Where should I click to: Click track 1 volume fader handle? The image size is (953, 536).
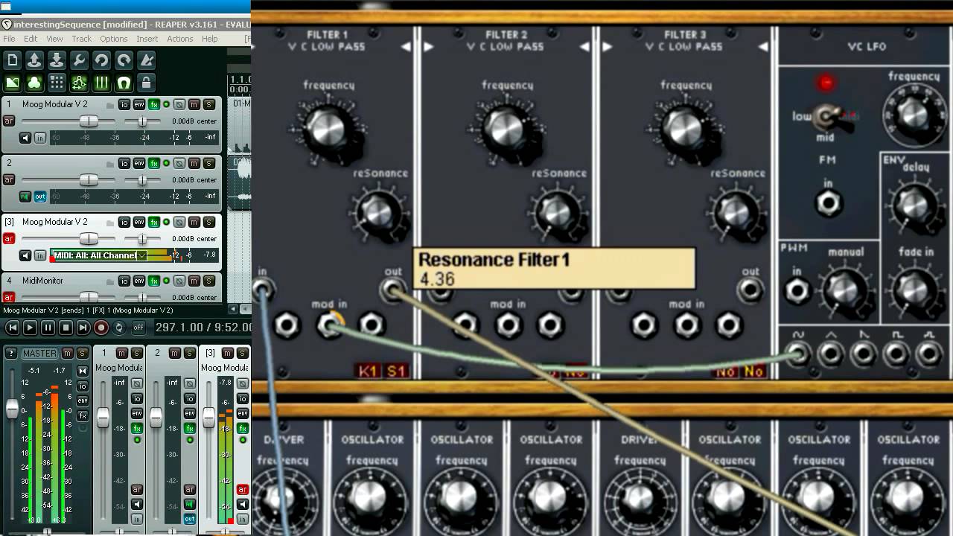point(89,121)
